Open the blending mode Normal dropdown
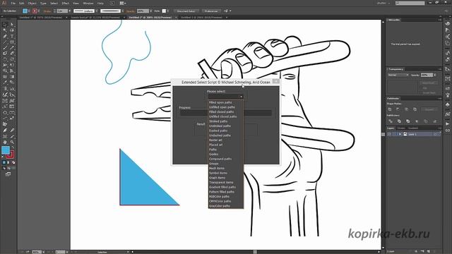Screen dimensions: 452x254 [x=398, y=75]
